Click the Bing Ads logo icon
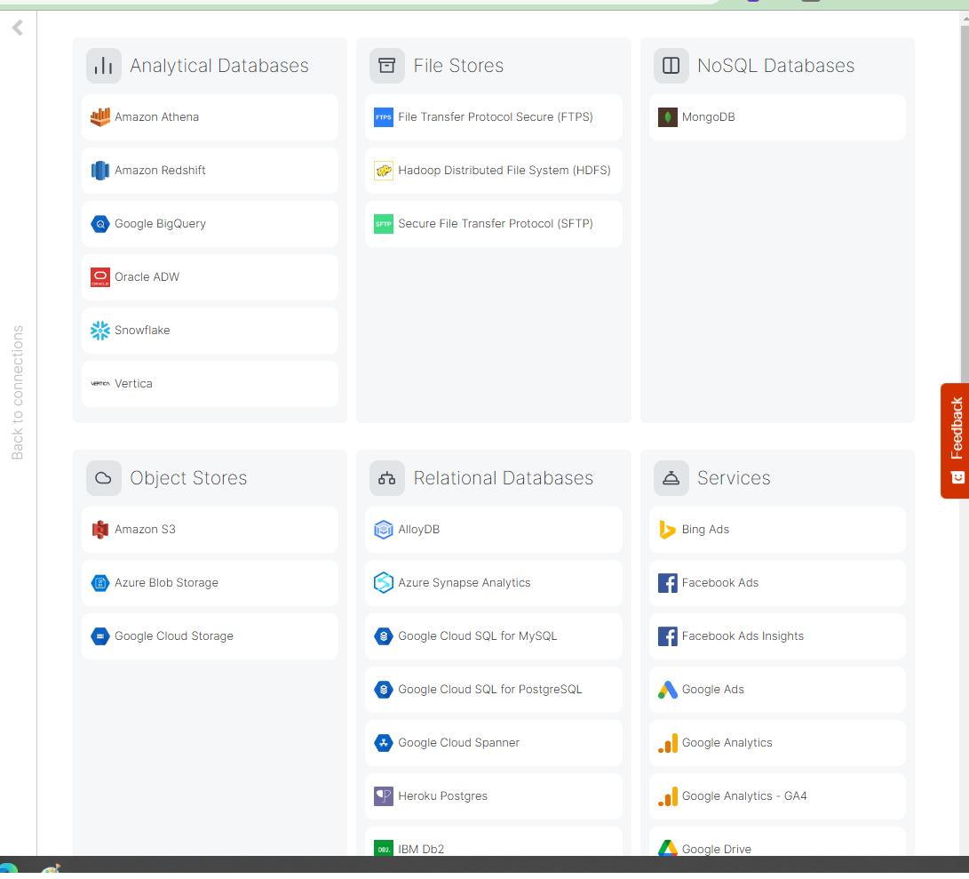The height and width of the screenshot is (879, 969). pos(667,530)
